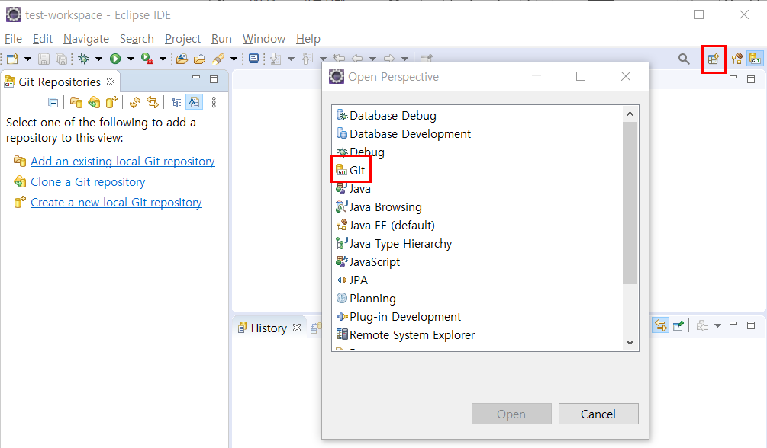The height and width of the screenshot is (448, 767).
Task: Open the History navigation dropdown arrow
Action: (717, 326)
